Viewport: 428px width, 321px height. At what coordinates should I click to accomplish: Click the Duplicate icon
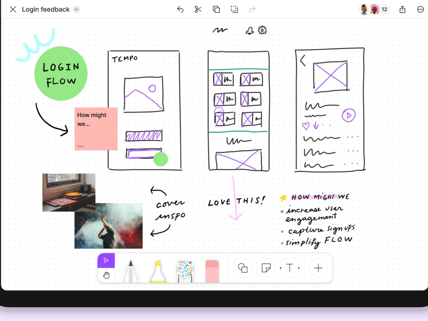click(x=216, y=9)
